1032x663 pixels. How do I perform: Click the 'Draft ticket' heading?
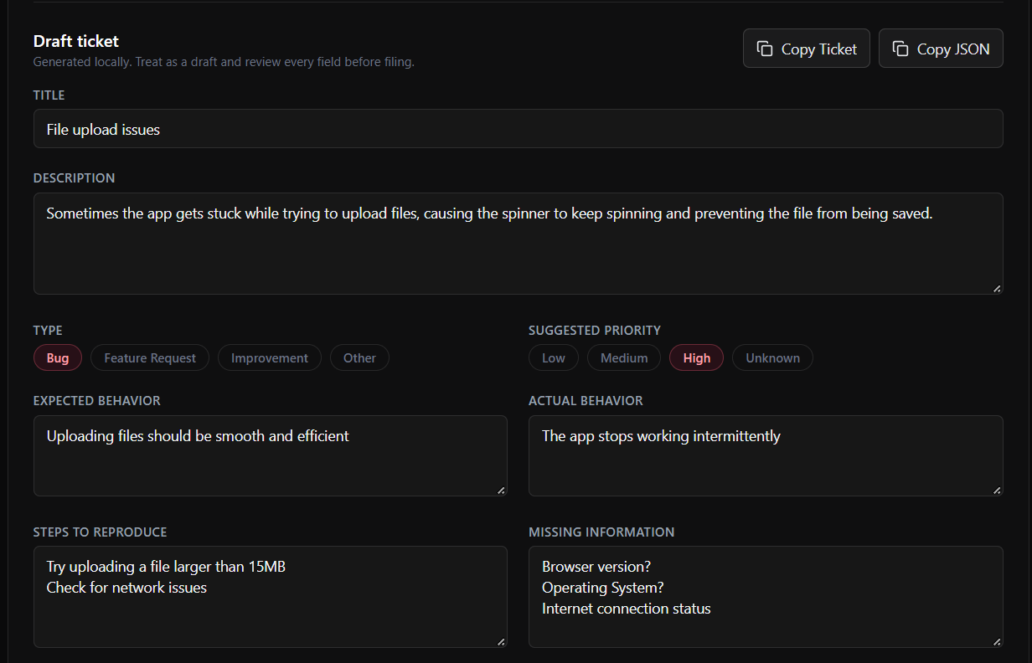tap(76, 41)
